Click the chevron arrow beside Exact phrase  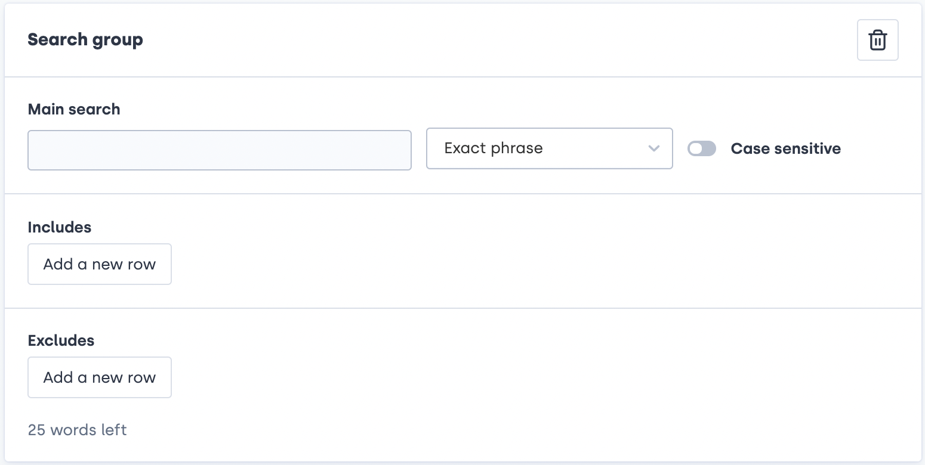click(654, 148)
